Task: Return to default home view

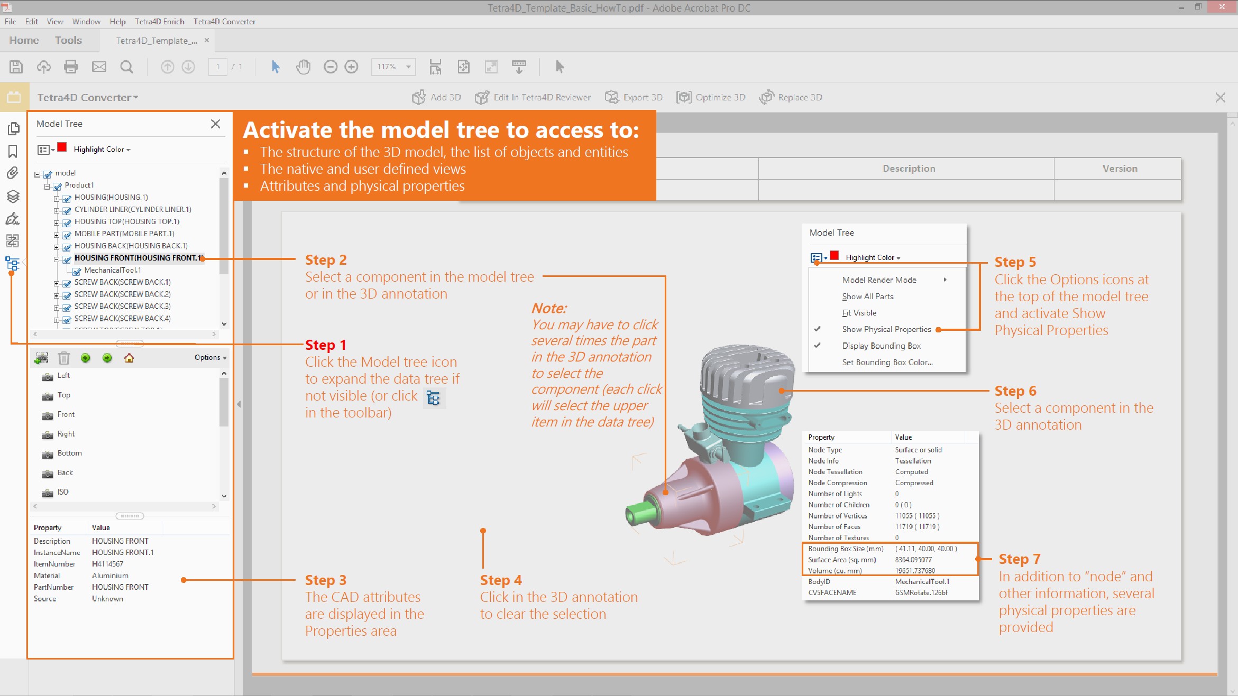Action: click(x=129, y=358)
